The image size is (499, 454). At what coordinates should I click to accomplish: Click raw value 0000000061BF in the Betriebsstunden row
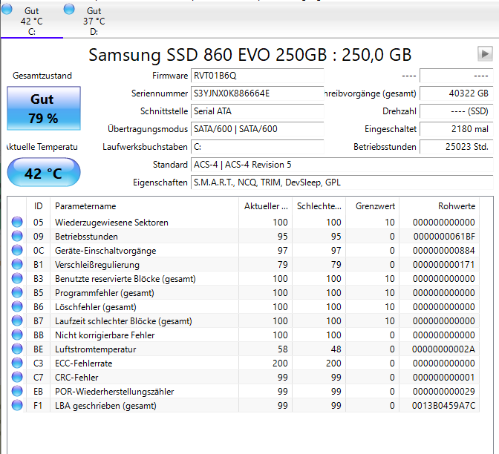[444, 237]
